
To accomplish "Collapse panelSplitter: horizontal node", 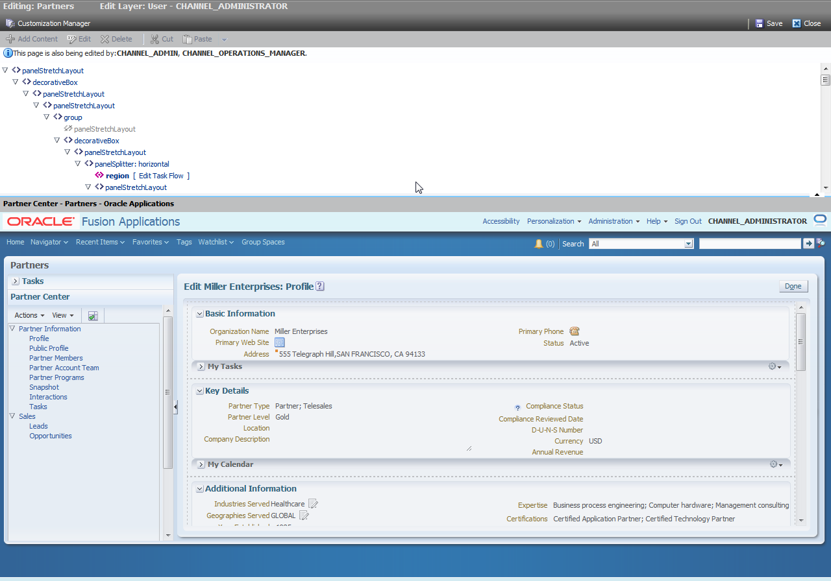I will [78, 164].
